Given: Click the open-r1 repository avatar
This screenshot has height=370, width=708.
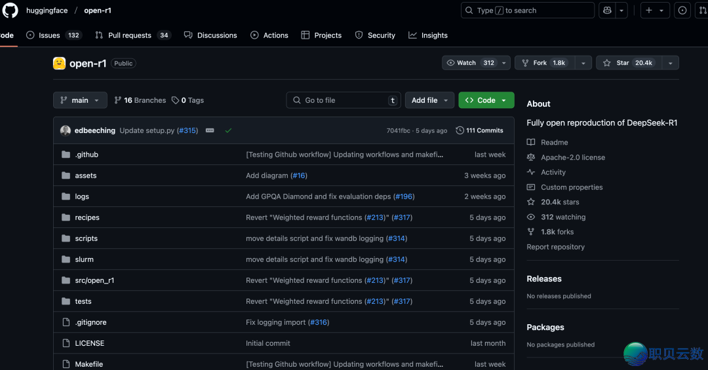Looking at the screenshot, I should [59, 63].
